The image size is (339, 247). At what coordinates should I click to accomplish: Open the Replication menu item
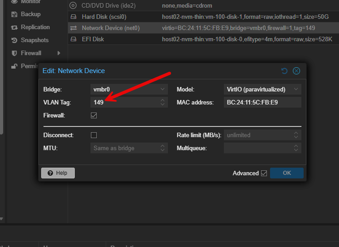pos(35,27)
